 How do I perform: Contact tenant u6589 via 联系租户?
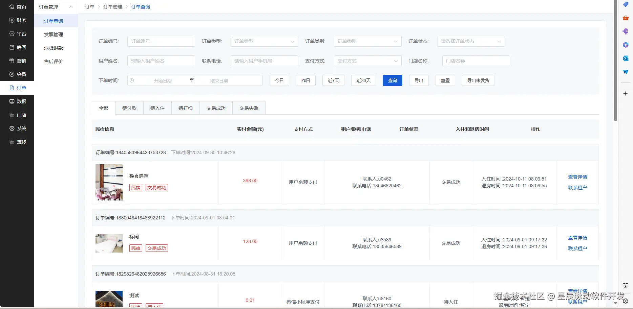tap(577, 248)
